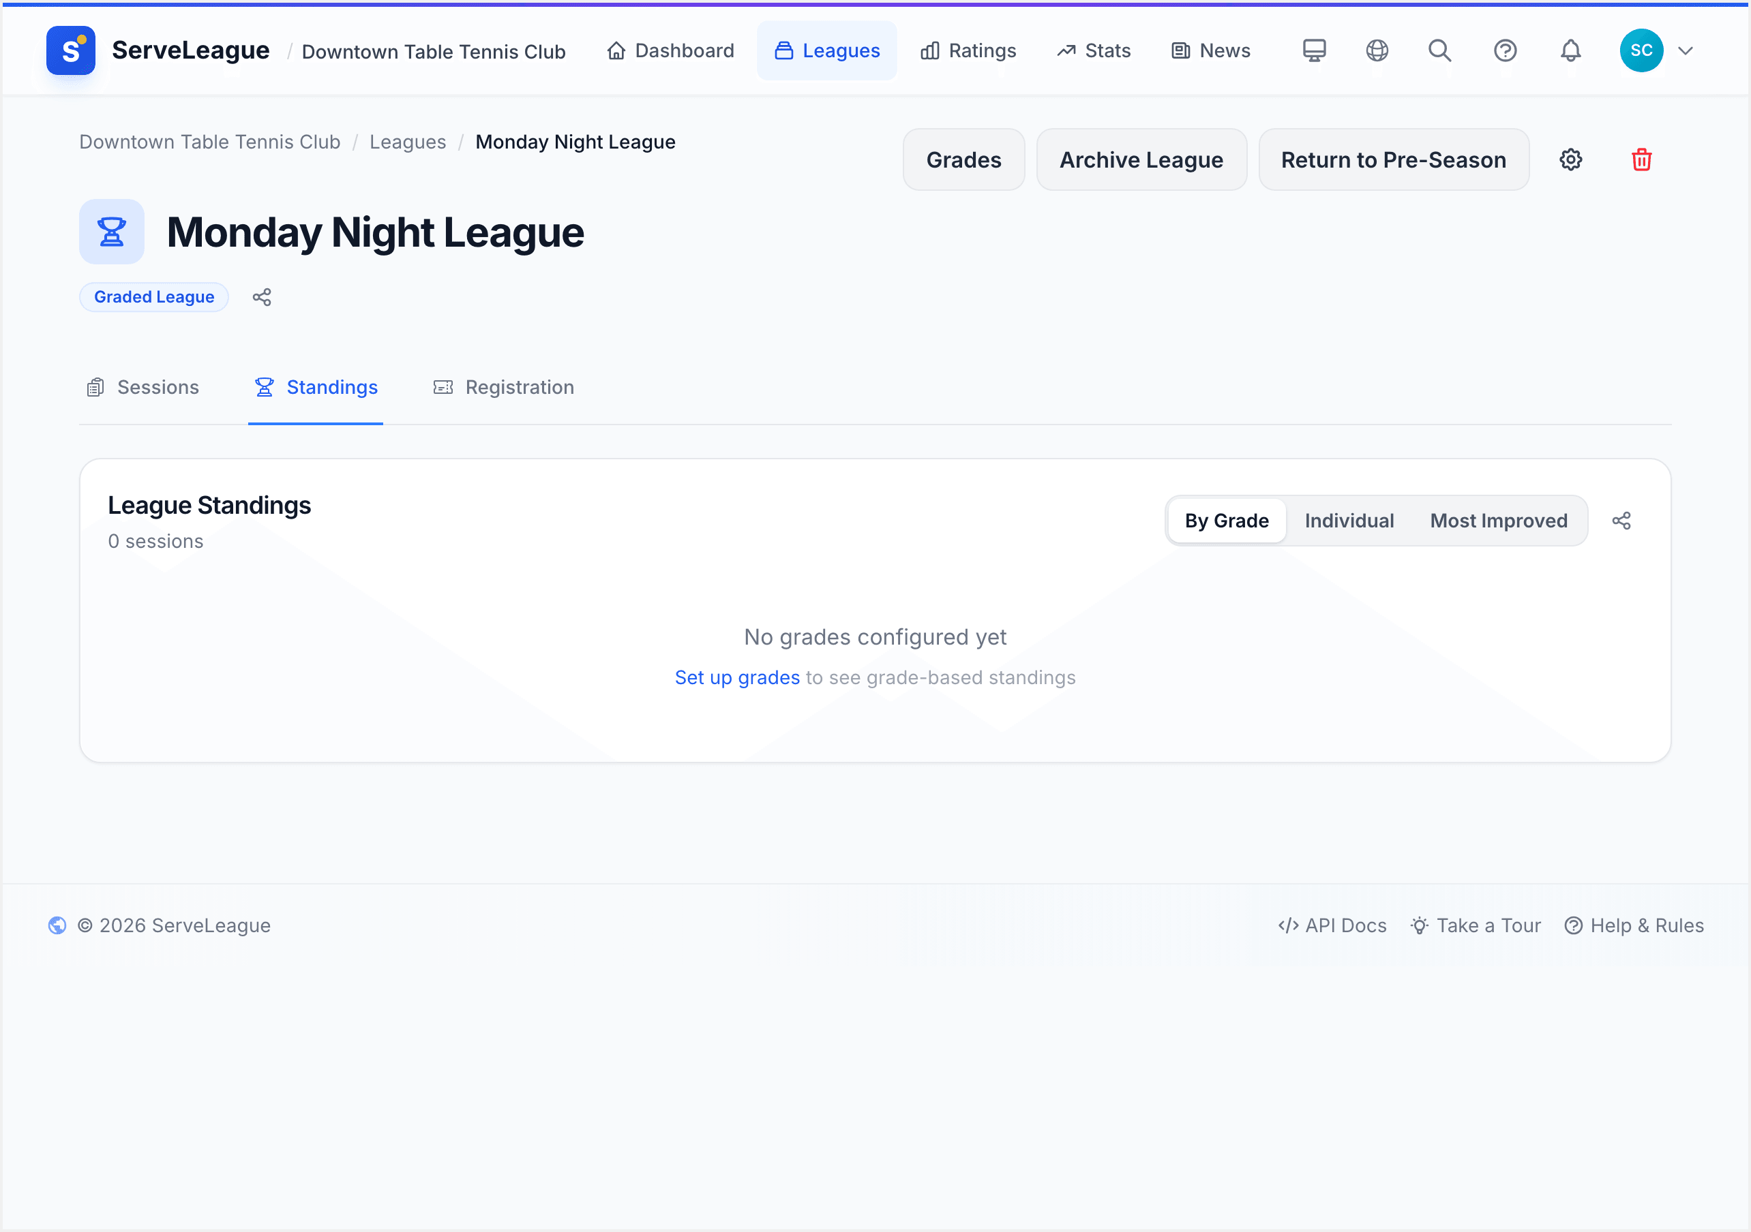Image resolution: width=1751 pixels, height=1232 pixels.
Task: Click Take a Tour in footer
Action: (x=1476, y=925)
